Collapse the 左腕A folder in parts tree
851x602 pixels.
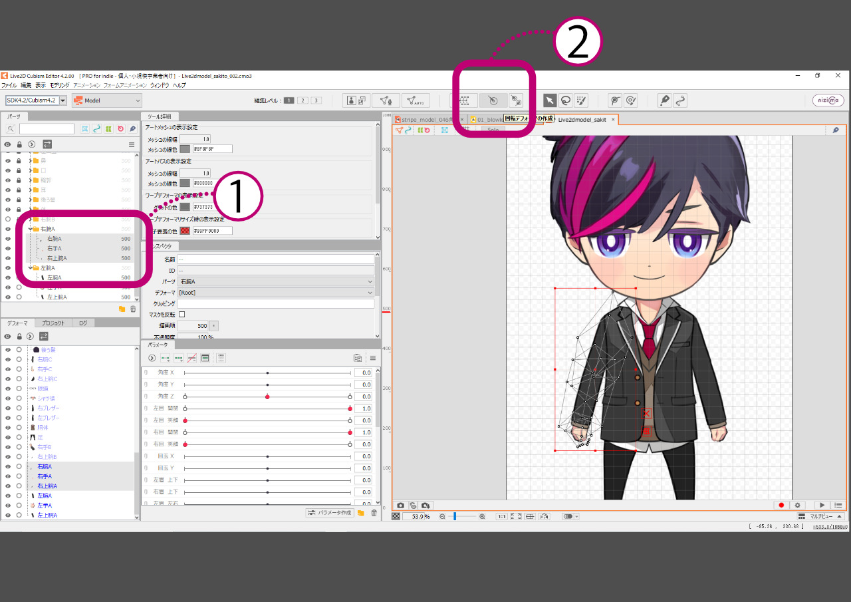[x=31, y=268]
